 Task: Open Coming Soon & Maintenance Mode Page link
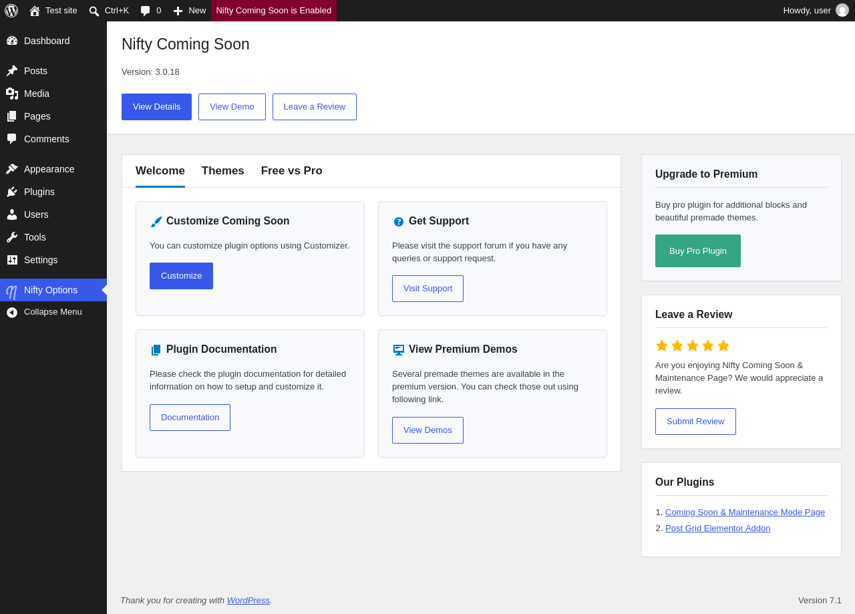click(x=745, y=512)
